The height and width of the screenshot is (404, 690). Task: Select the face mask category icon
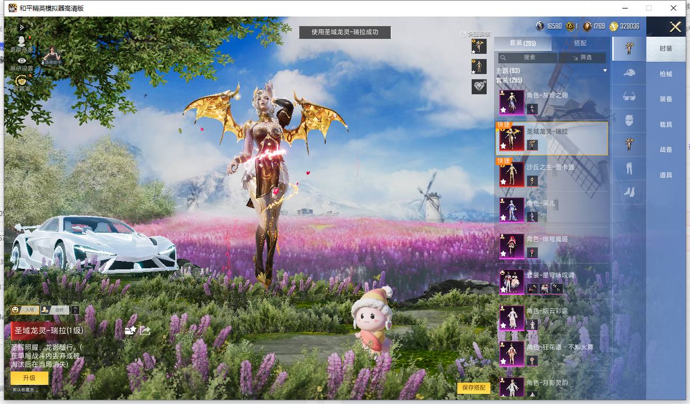pos(629,120)
